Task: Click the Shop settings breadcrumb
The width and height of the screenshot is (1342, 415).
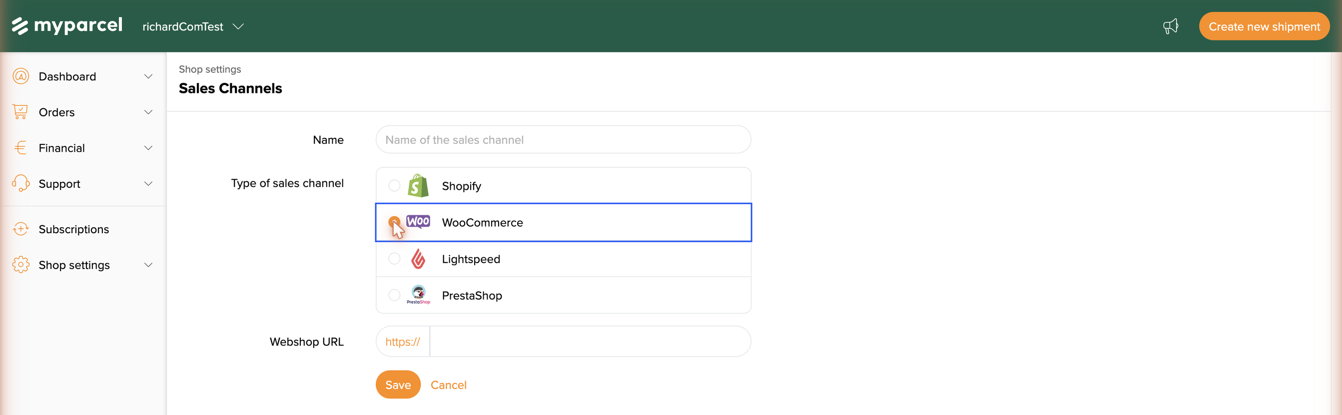Action: click(x=209, y=69)
